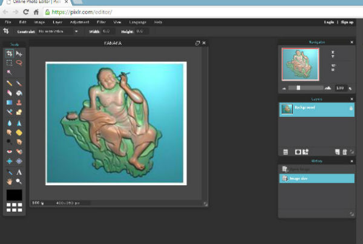
Task: Open the View menu
Action: click(117, 22)
